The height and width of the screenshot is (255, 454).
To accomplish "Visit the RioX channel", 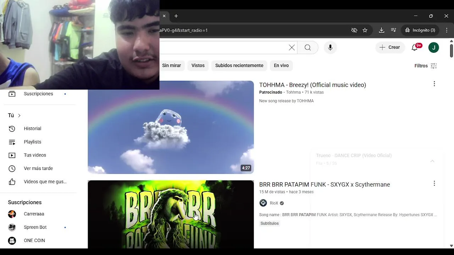I will 274,203.
